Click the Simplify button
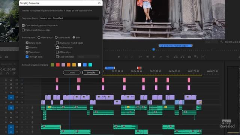The image size is (240, 135). pos(91,72)
